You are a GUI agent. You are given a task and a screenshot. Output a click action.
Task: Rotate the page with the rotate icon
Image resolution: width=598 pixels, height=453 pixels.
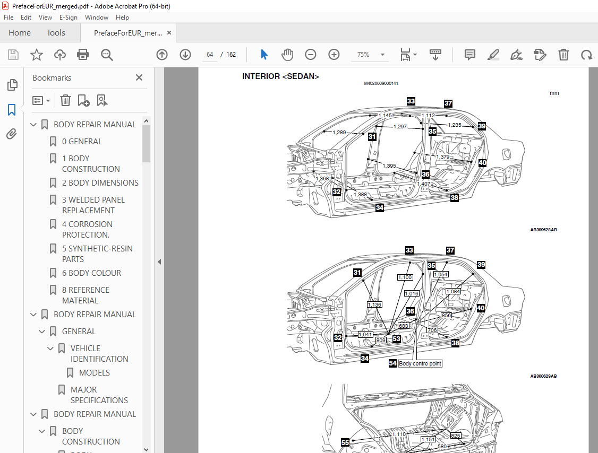click(586, 55)
